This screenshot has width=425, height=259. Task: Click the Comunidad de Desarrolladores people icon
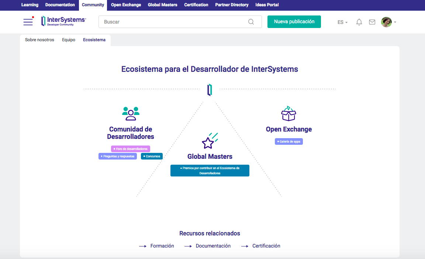[x=131, y=113]
